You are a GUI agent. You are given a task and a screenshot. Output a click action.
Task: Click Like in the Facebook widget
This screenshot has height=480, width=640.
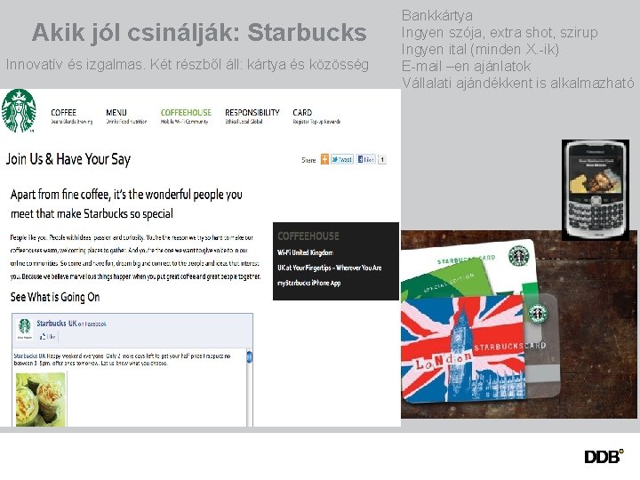(48, 337)
